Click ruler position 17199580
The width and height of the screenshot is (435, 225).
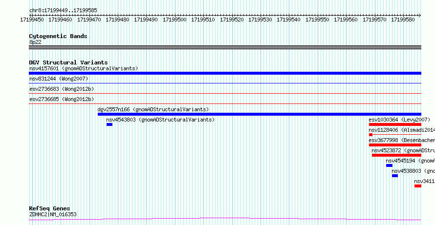click(x=403, y=20)
